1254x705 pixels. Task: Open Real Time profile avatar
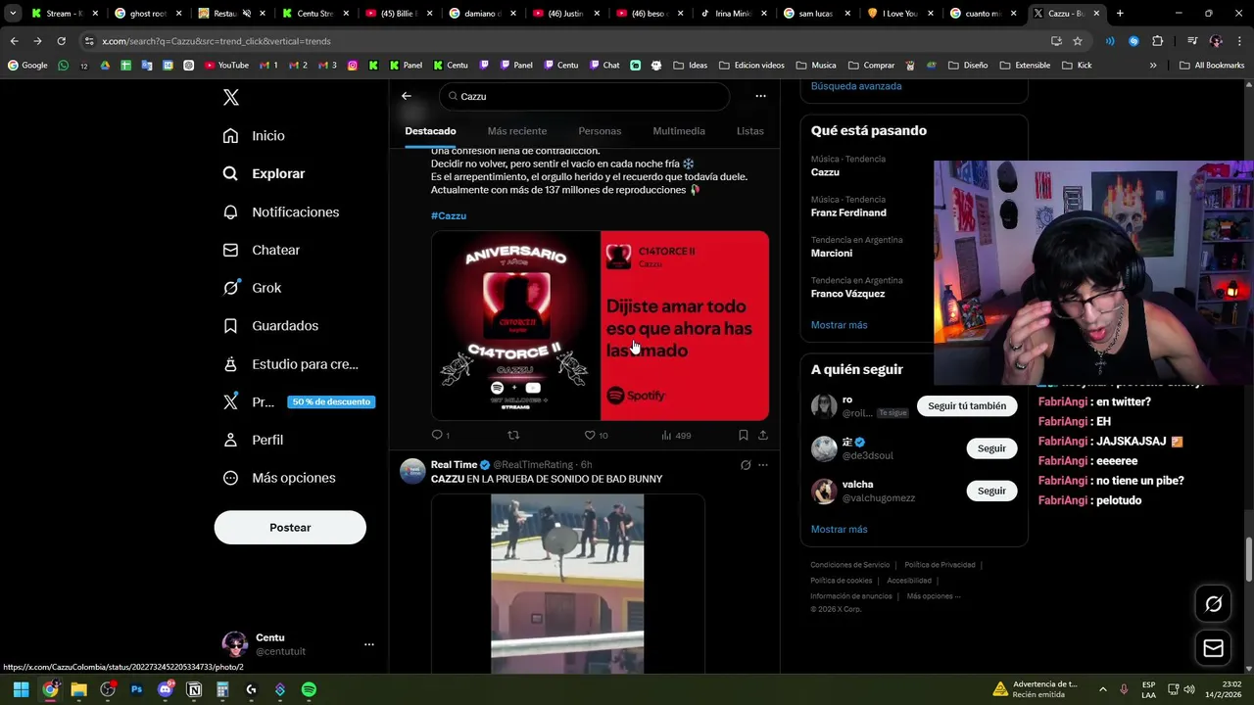[x=412, y=471]
